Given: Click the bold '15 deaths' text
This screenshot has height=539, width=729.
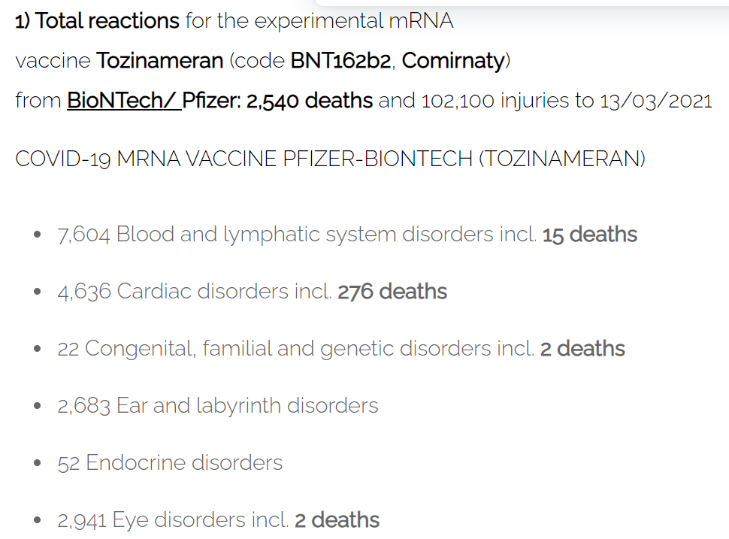Looking at the screenshot, I should [589, 235].
